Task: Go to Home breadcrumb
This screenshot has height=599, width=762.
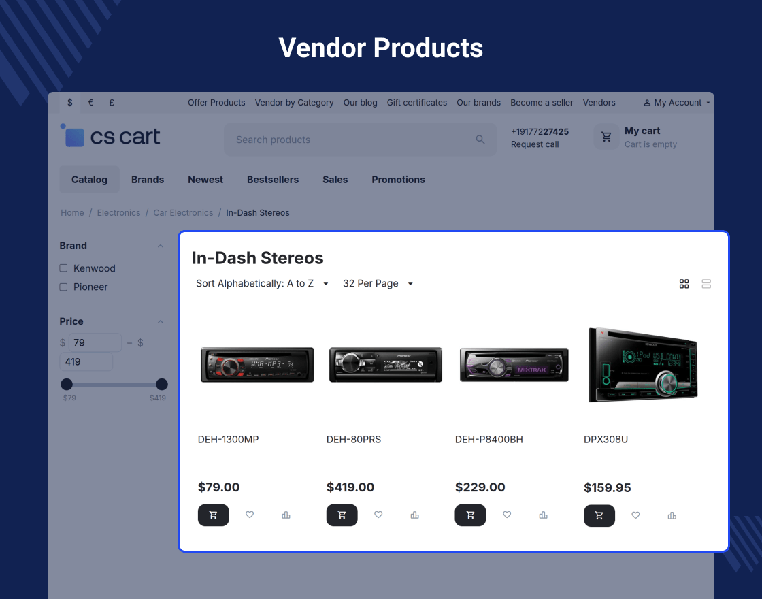Action: pyautogui.click(x=72, y=212)
